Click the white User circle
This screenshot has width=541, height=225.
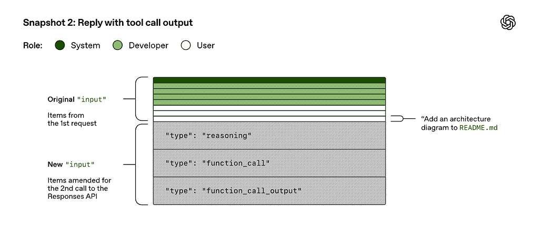[x=185, y=46]
